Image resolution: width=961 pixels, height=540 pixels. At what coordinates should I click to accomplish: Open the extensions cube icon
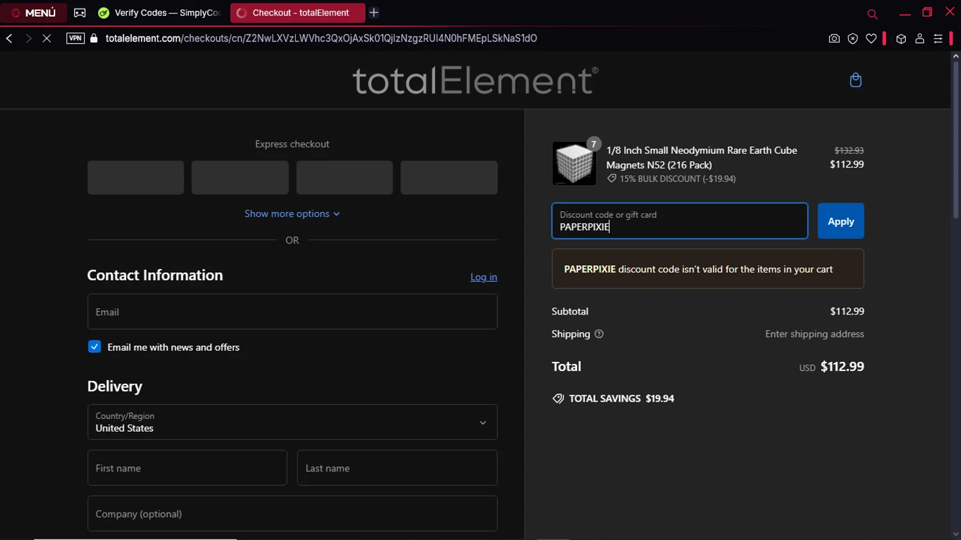pos(901,39)
